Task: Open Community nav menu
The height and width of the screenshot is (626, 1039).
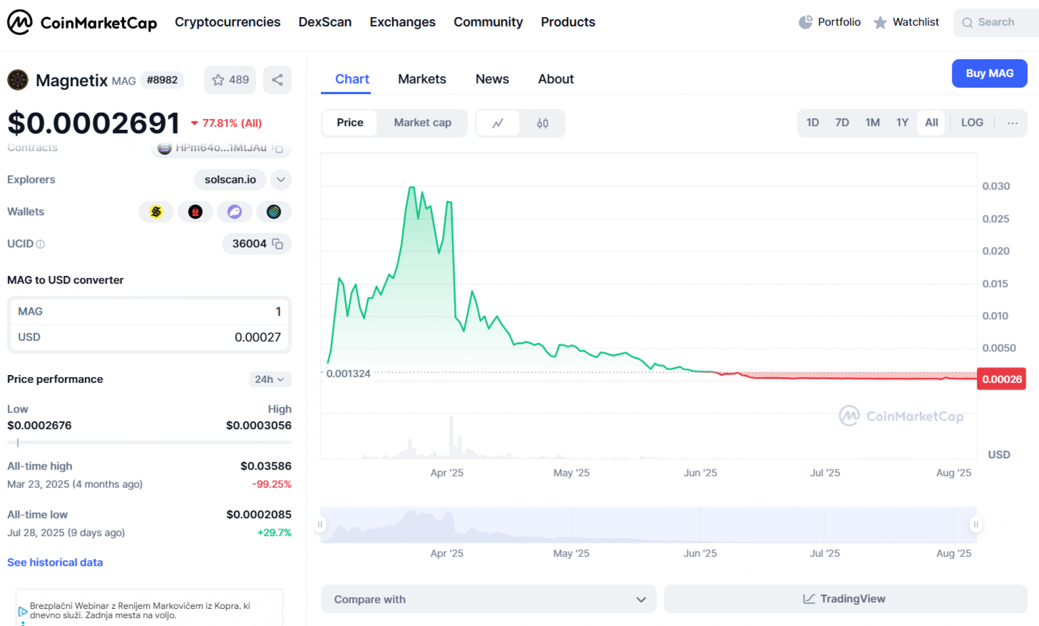Action: point(488,22)
